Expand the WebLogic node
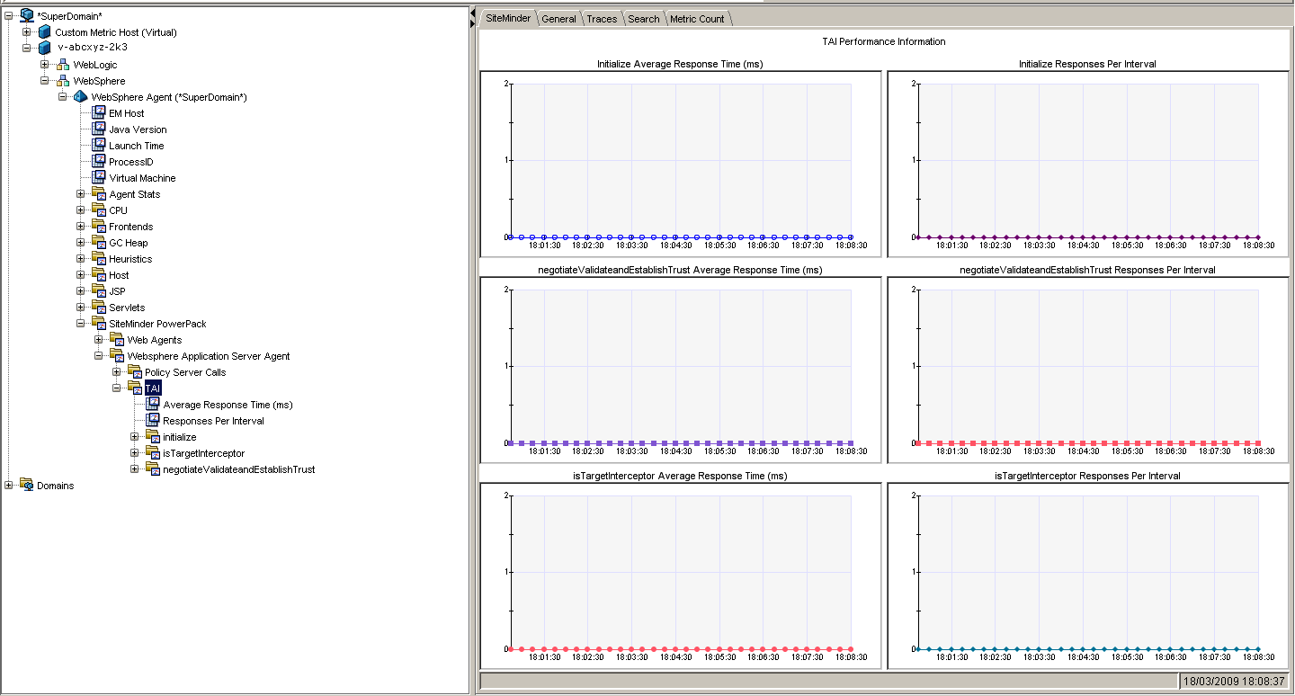This screenshot has height=696, width=1295. coord(45,64)
